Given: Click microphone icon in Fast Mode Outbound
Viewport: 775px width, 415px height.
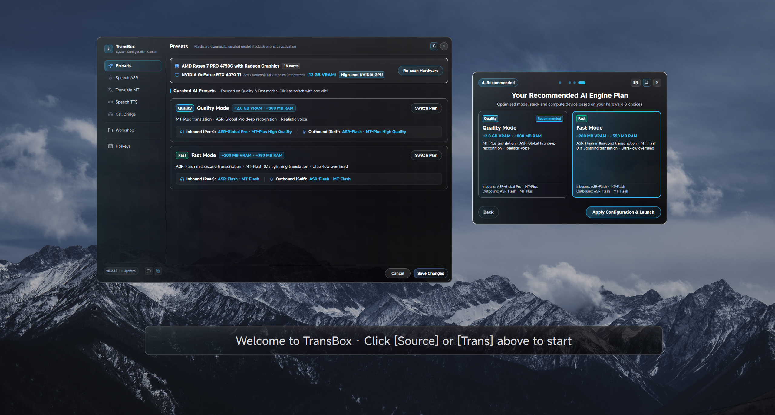Looking at the screenshot, I should pyautogui.click(x=272, y=179).
